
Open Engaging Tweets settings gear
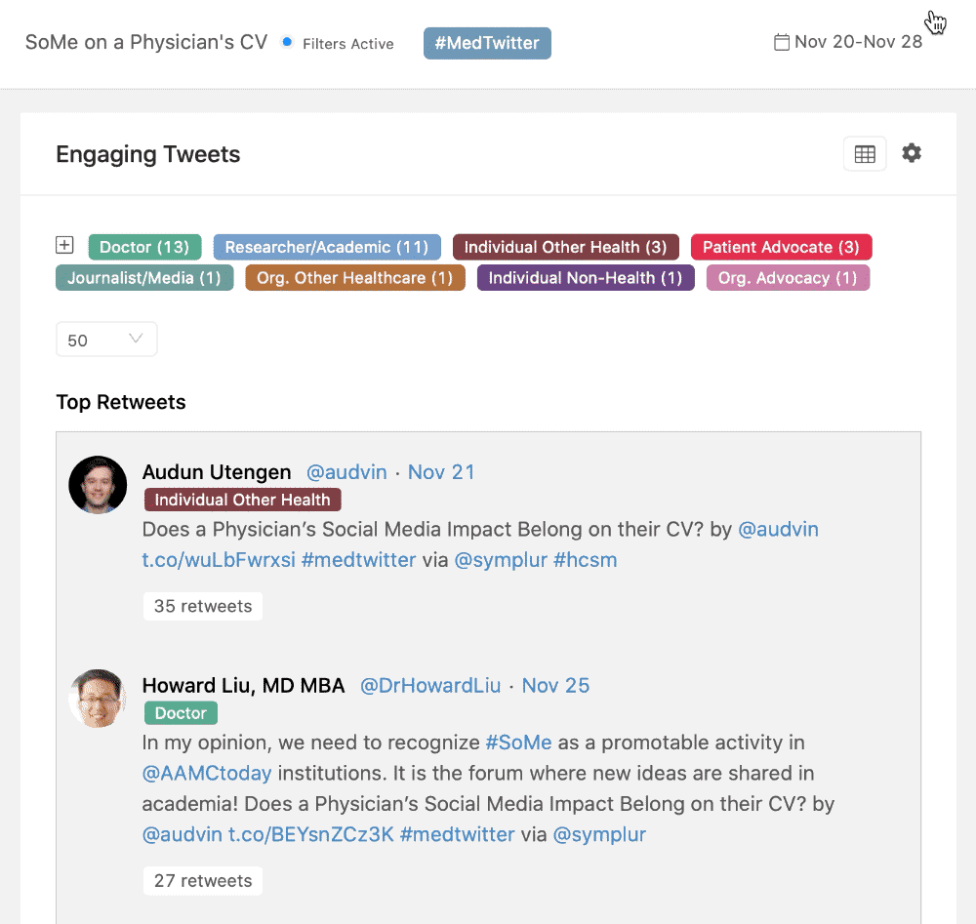click(x=912, y=153)
